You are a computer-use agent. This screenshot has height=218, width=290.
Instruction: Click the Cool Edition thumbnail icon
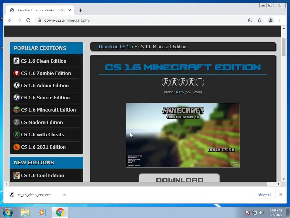[x=16, y=175]
